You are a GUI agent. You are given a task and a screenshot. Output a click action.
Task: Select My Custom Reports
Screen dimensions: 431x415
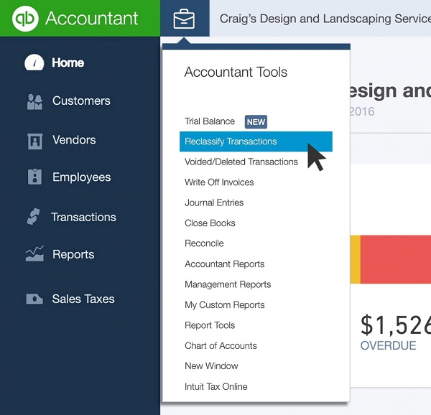[x=225, y=305]
